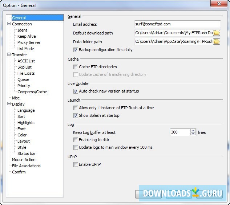This screenshot has height=205, width=230.
Task: Open Font settings
Action: click(x=21, y=129)
